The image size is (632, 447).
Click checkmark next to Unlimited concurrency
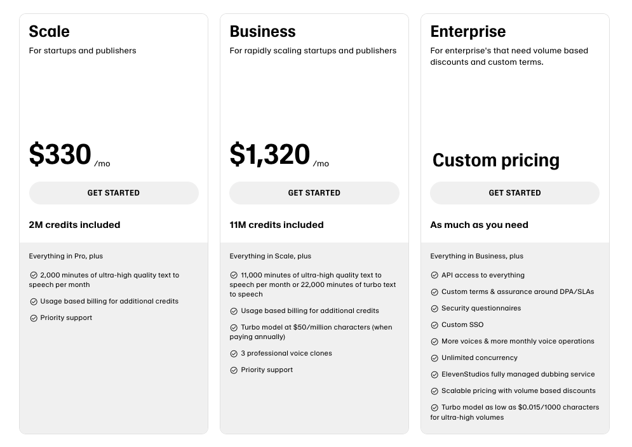(434, 358)
